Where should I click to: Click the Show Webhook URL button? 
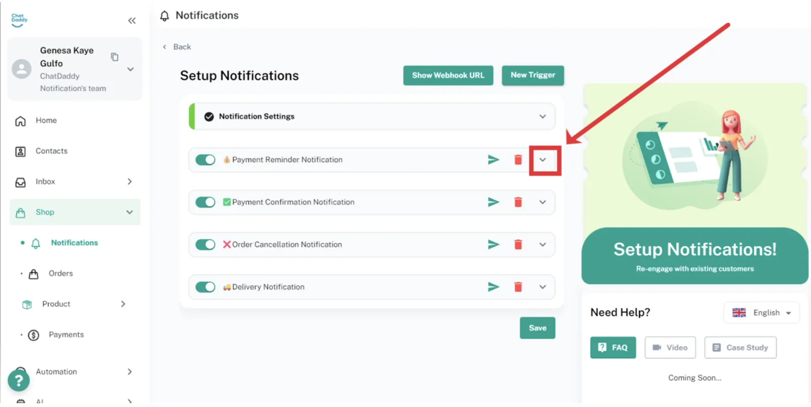[x=448, y=76]
